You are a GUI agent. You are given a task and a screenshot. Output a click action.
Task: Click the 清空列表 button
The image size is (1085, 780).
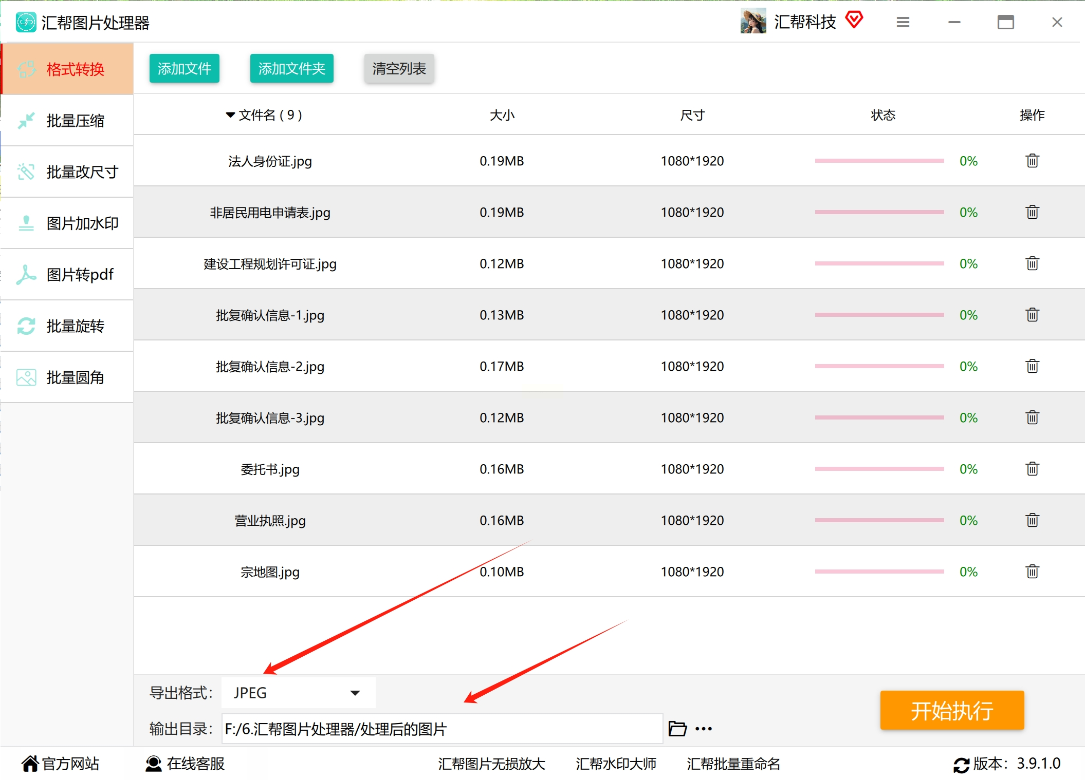(x=399, y=68)
